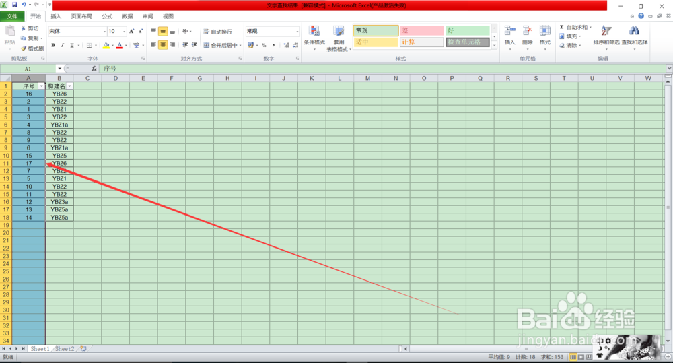Click the insert function fx icon
Viewport: 673px width, 363px height.
tap(94, 69)
